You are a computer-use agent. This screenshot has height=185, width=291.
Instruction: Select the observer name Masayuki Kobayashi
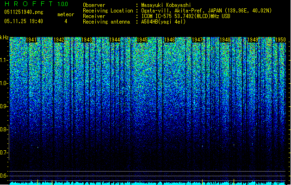[166, 5]
